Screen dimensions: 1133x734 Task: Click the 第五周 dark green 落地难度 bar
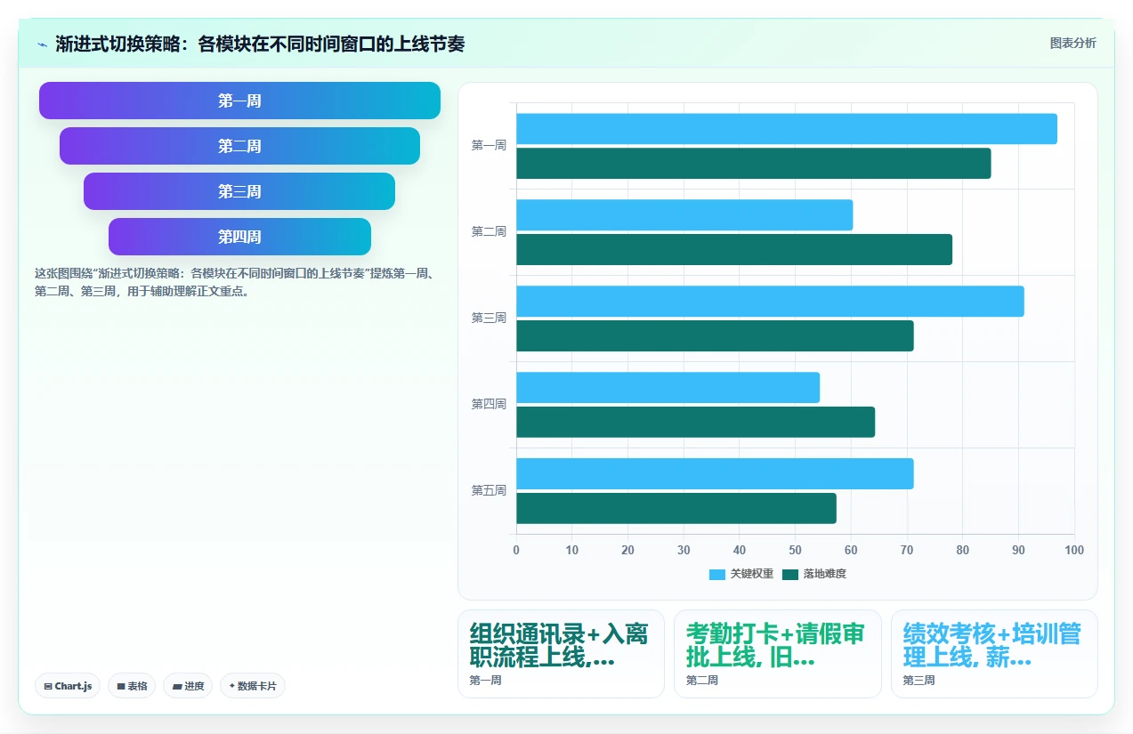pos(676,509)
